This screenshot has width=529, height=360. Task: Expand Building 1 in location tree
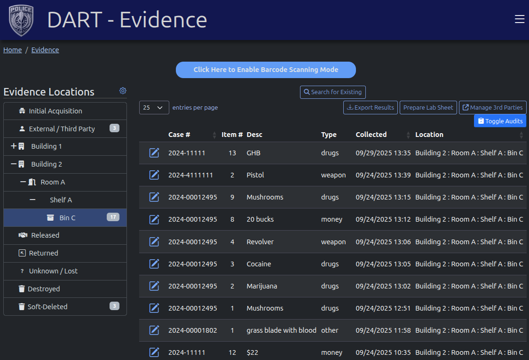pyautogui.click(x=14, y=146)
